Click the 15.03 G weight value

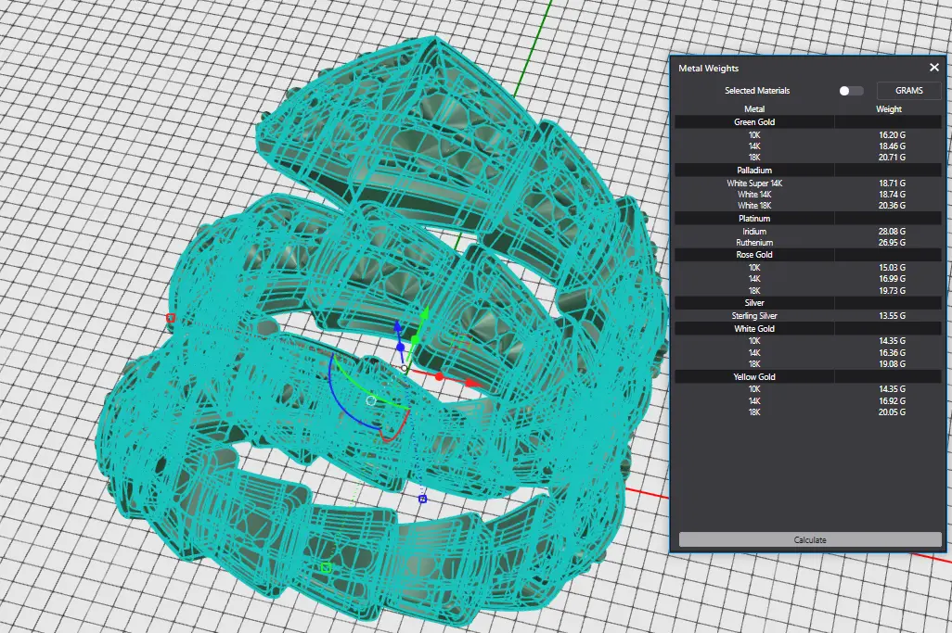tap(892, 268)
